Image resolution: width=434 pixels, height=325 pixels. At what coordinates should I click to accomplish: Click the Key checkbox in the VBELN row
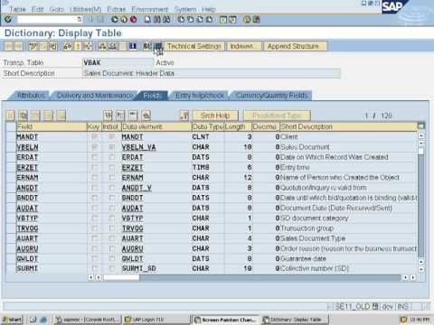coord(94,147)
